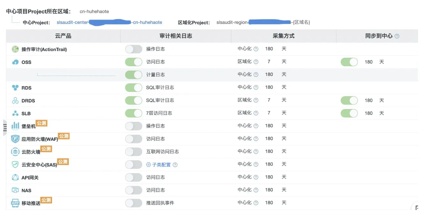Click the API网关 product icon
Image resolution: width=427 pixels, height=219 pixels.
15,177
